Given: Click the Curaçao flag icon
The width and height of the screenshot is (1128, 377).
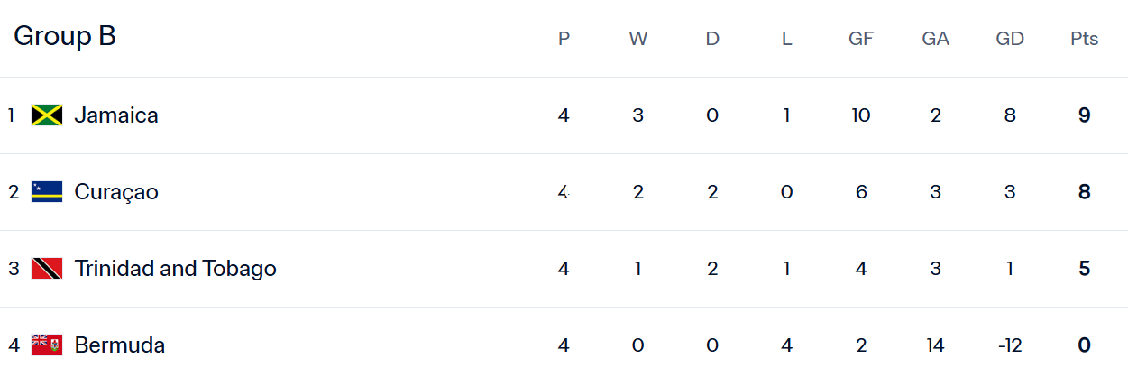Looking at the screenshot, I should coord(46,192).
